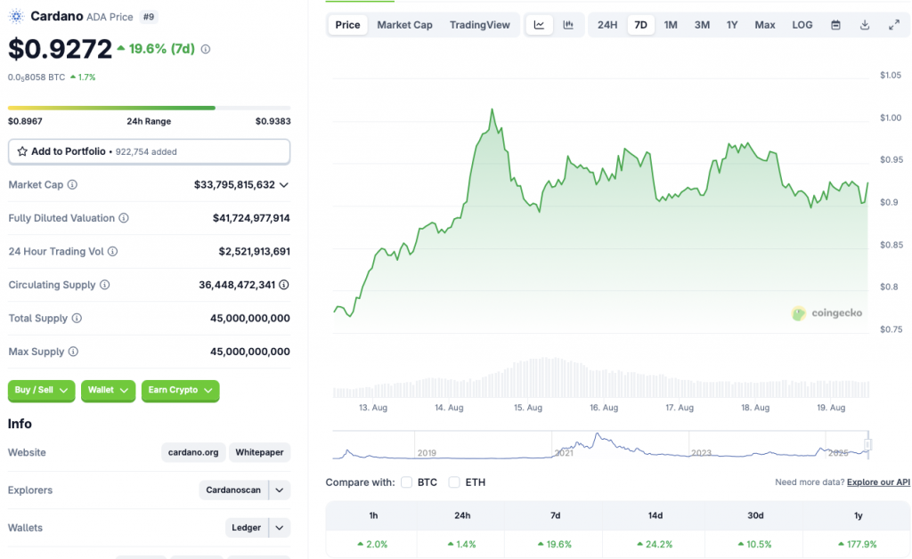Click the 1y performance value 177.9%
This screenshot has width=912, height=559.
tap(859, 545)
